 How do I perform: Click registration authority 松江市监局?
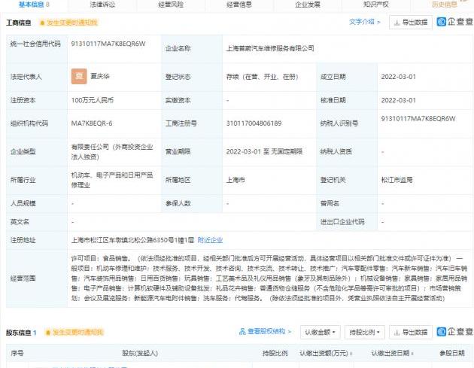397,180
